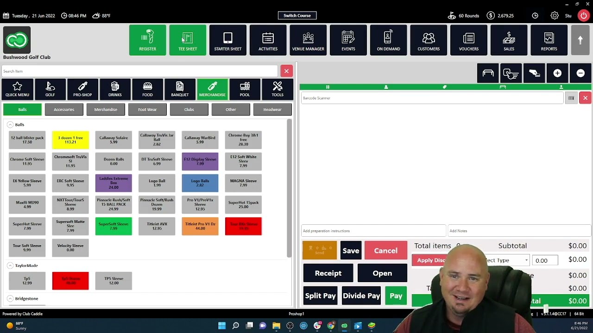Viewport: 593px width, 333px height.
Task: Open the Register module
Action: (x=147, y=40)
